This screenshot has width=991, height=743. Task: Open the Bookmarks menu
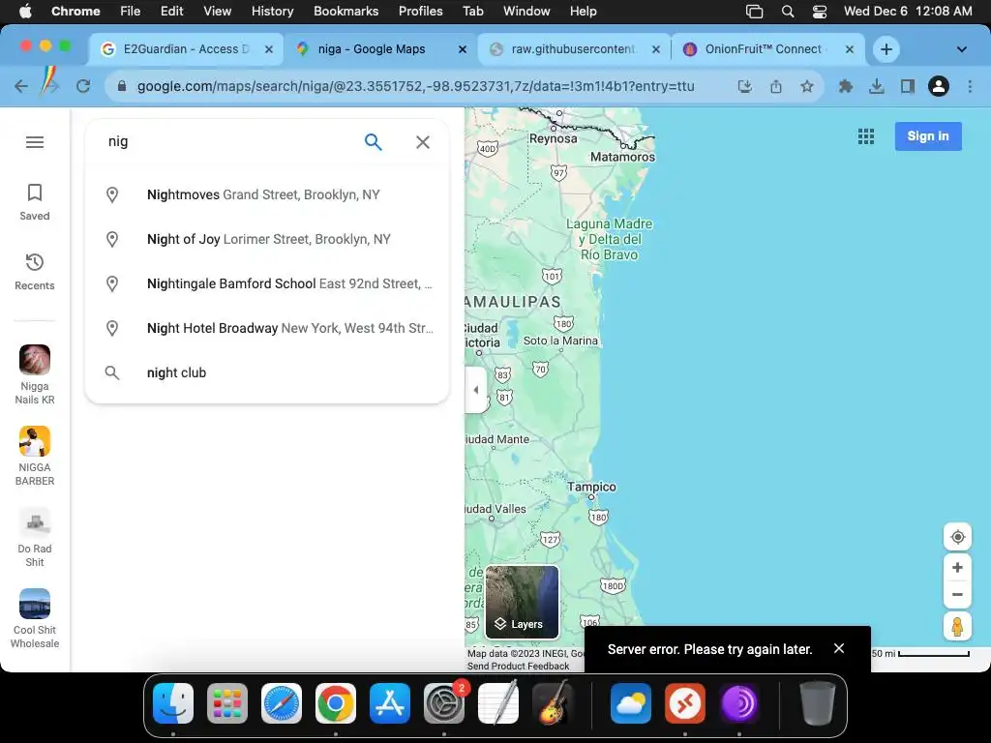point(345,12)
